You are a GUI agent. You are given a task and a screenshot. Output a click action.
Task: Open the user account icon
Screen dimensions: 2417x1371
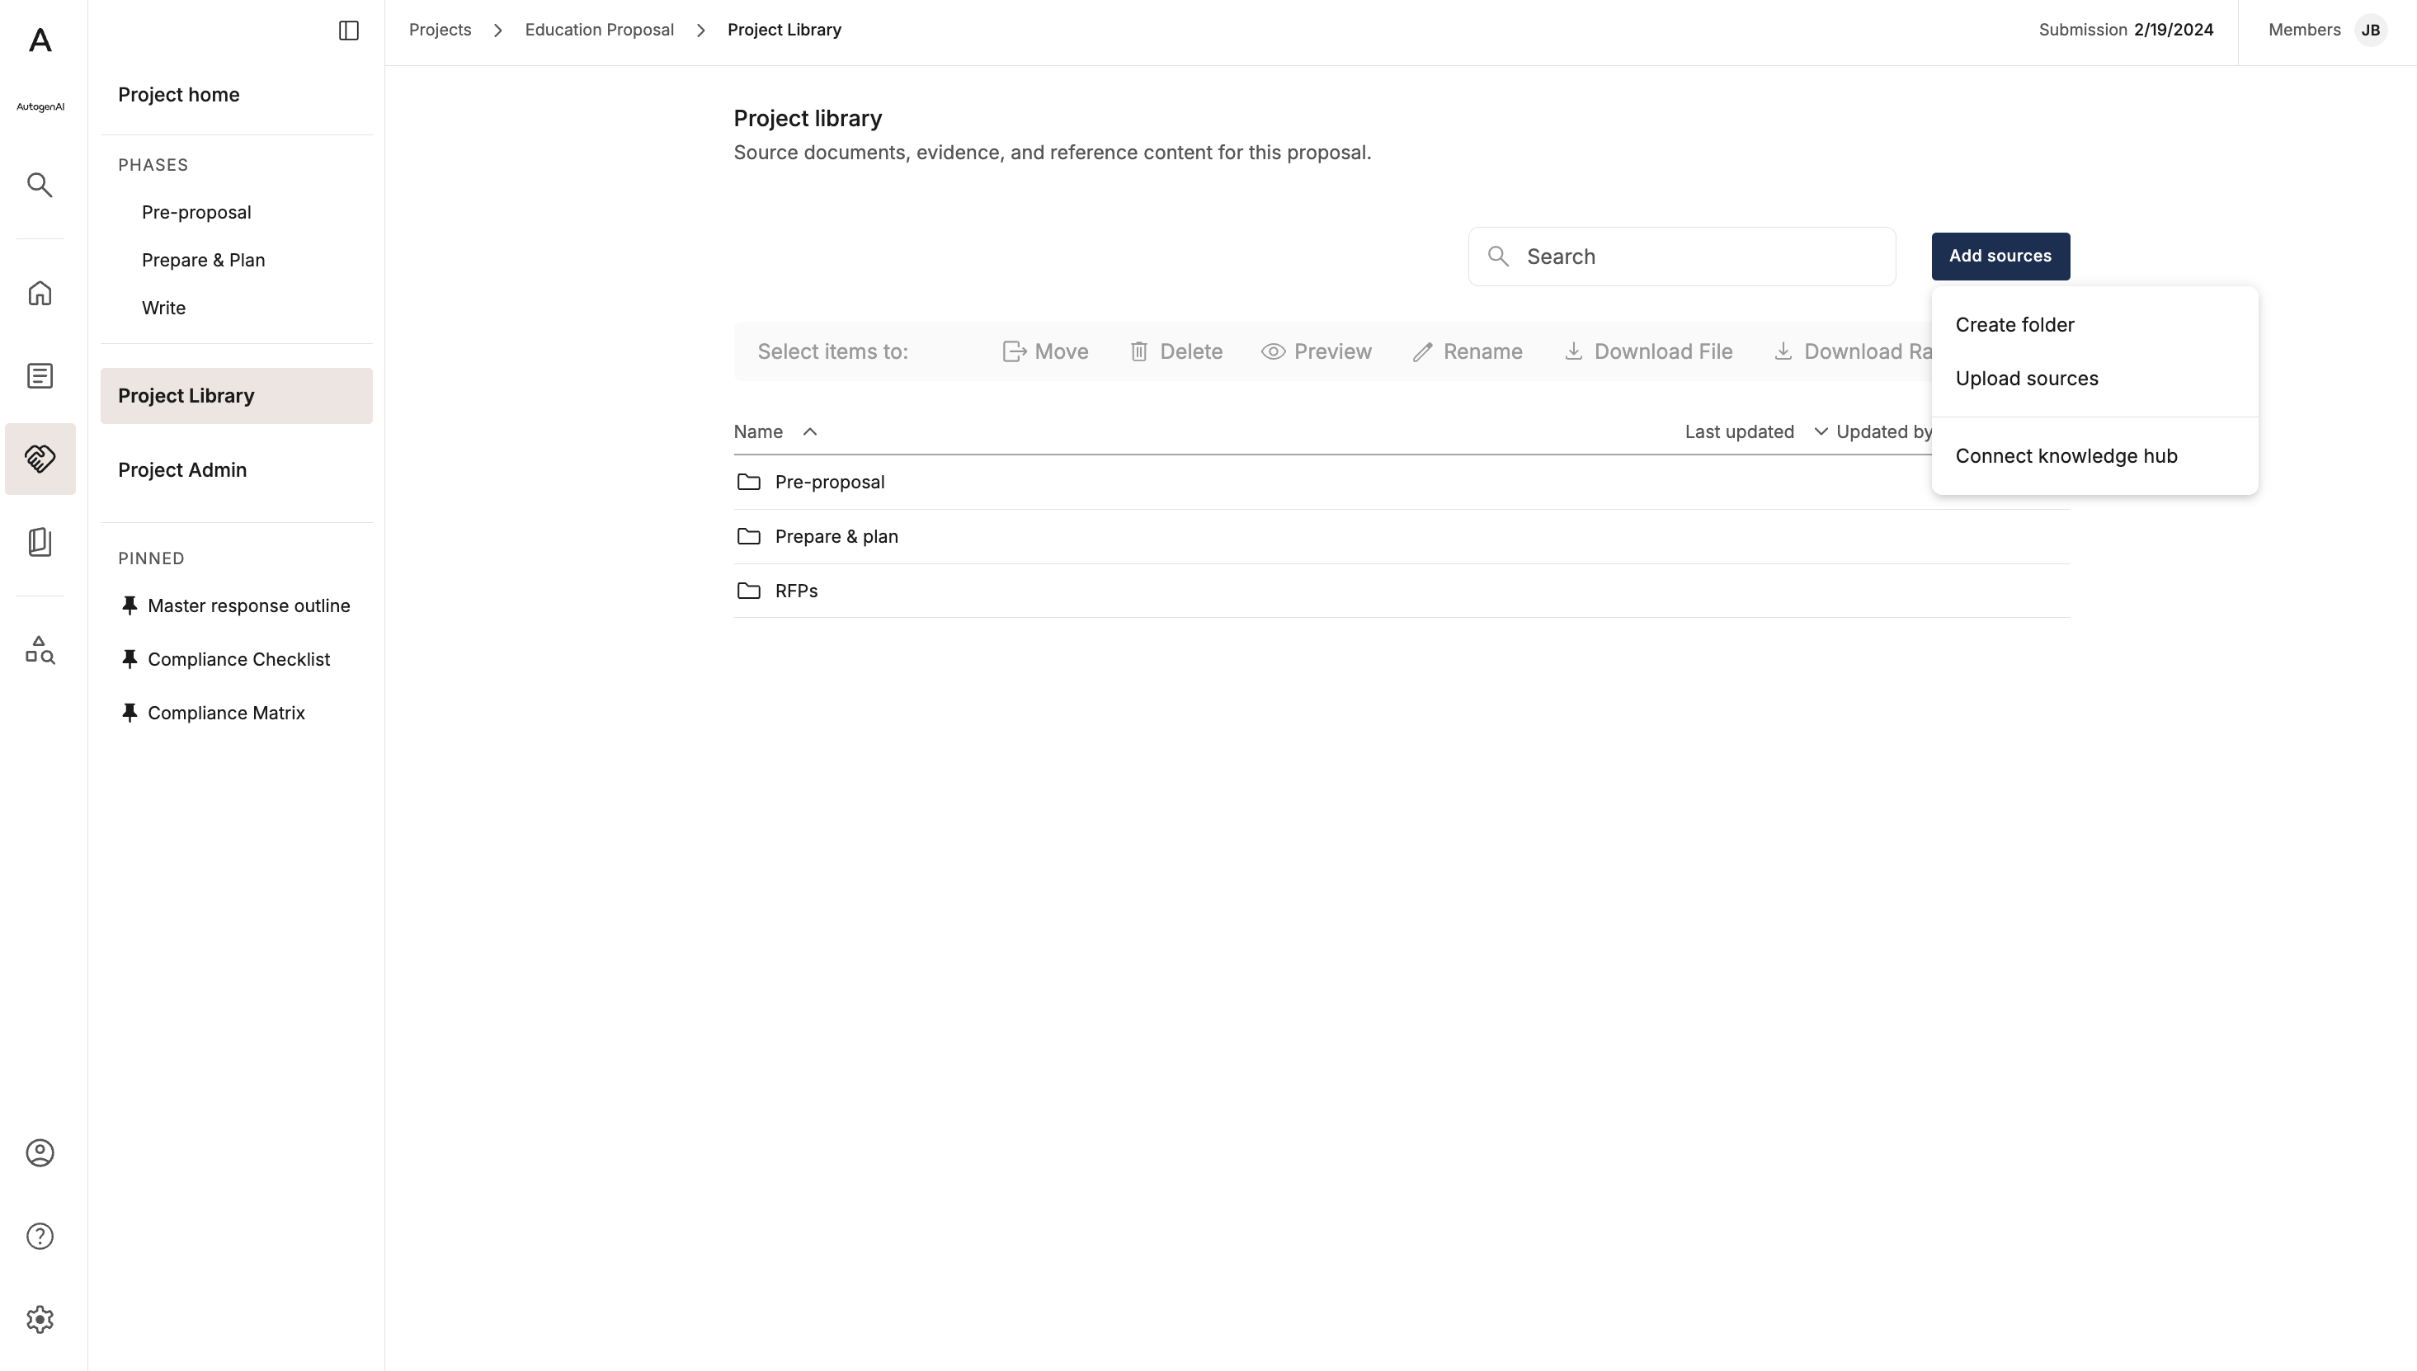(40, 1152)
